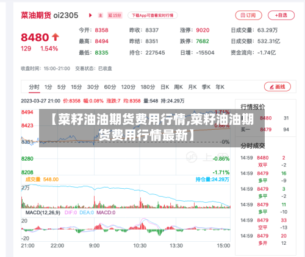
Task: Click the red up arrow next to 8480
Action: point(56,37)
